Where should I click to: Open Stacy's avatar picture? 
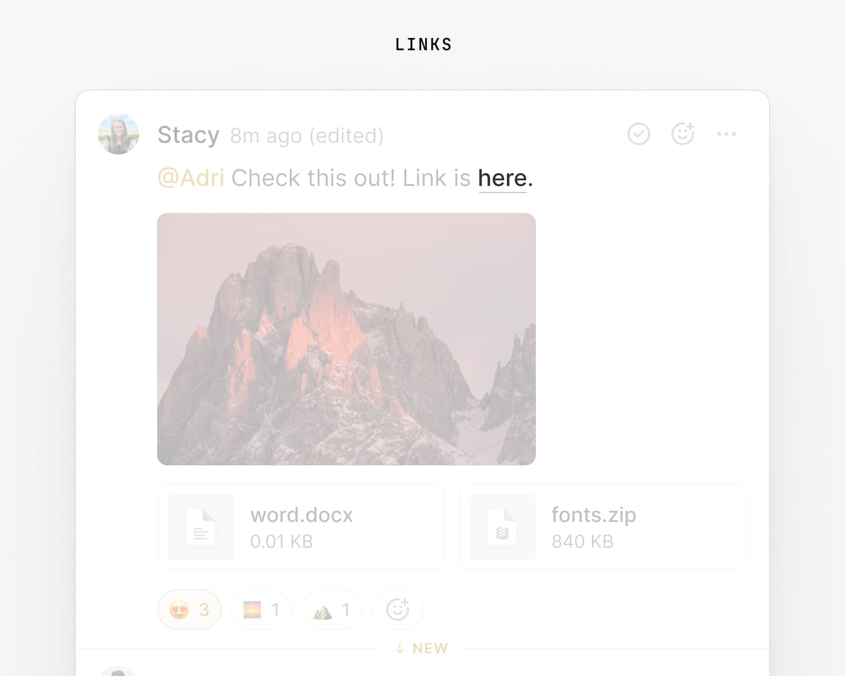pyautogui.click(x=119, y=134)
